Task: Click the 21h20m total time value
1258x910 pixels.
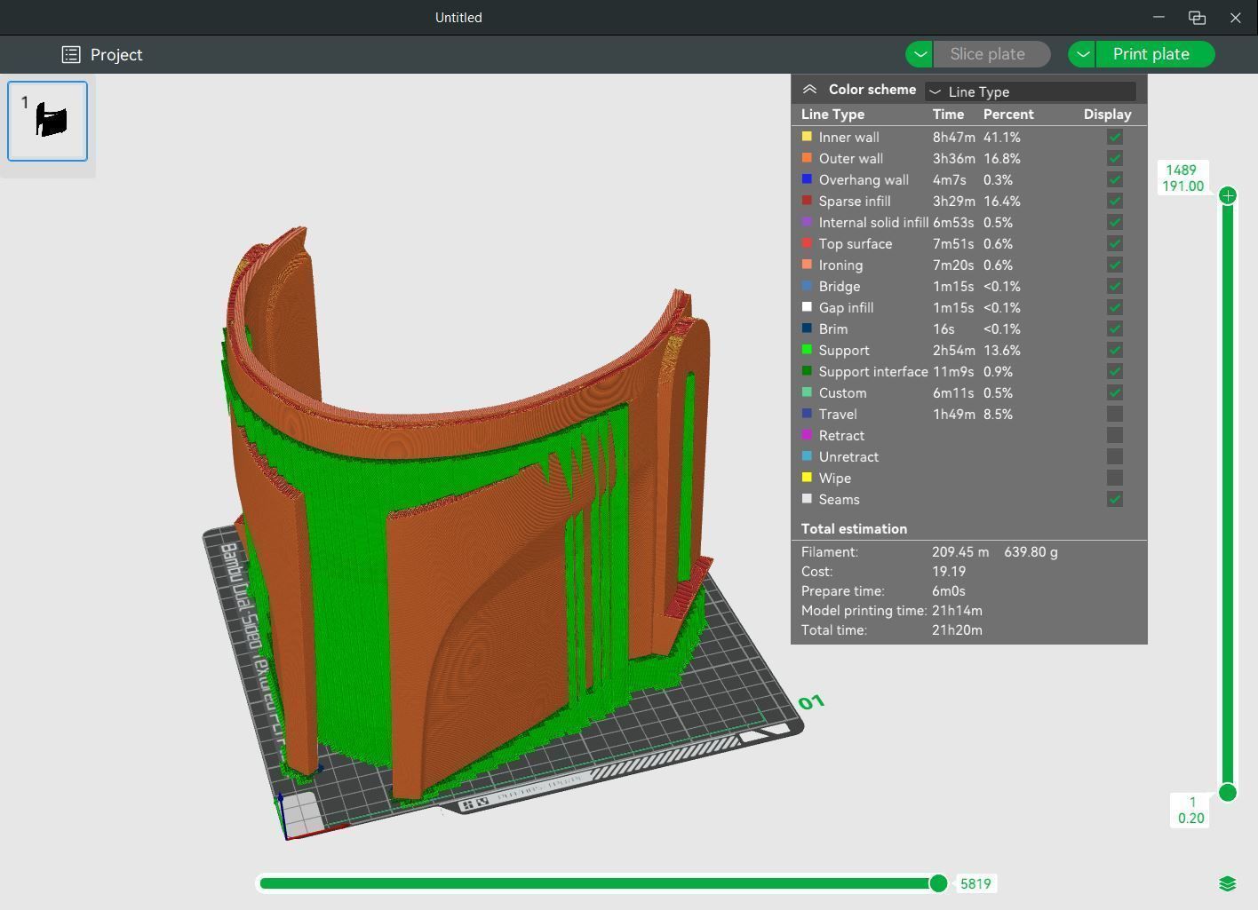Action: pyautogui.click(x=957, y=630)
